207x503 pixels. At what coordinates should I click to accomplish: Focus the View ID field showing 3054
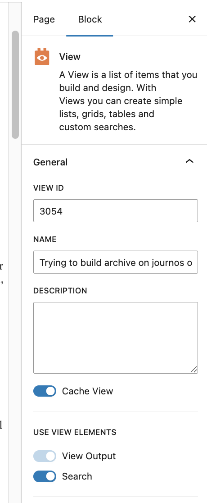coord(116,211)
